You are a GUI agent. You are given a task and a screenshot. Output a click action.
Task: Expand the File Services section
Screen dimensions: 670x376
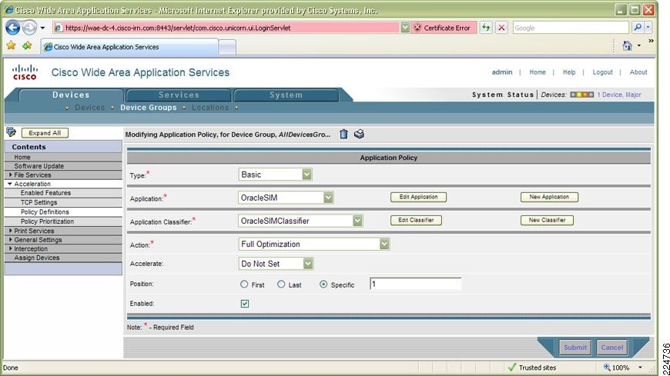pos(10,175)
